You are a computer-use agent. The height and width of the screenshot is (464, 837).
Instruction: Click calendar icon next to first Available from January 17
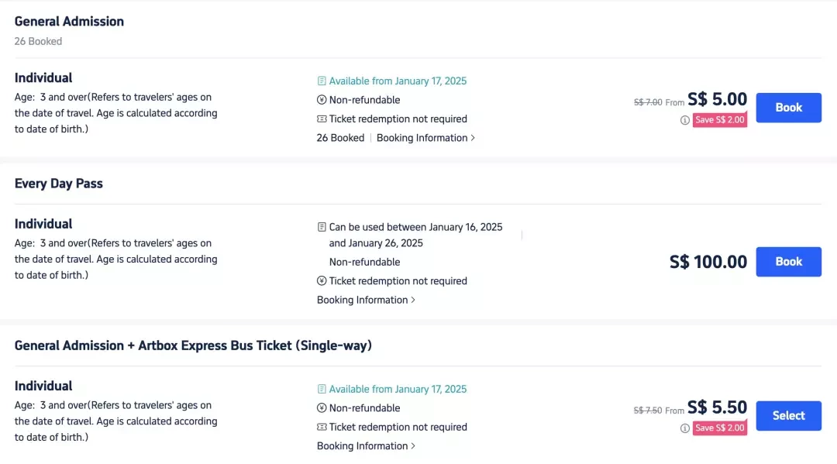322,81
